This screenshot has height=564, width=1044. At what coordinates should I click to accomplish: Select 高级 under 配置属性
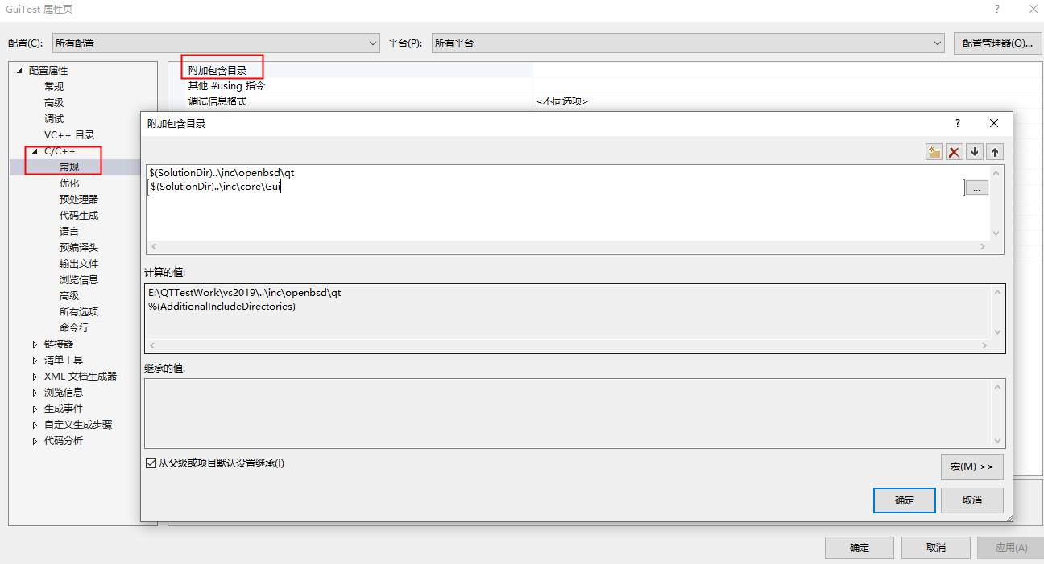pyautogui.click(x=54, y=103)
